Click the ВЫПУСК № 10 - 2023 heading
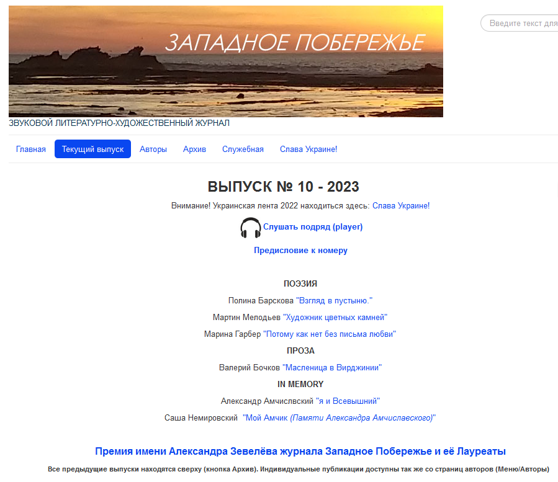Viewport: 558px width, 482px height. (283, 187)
